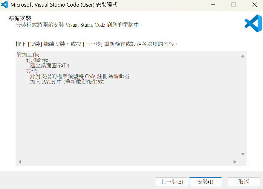Click the subtitle beginning 安裝程式將開始安裝

point(79,25)
